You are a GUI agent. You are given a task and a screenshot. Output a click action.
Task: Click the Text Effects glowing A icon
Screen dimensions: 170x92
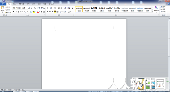coord(31,12)
